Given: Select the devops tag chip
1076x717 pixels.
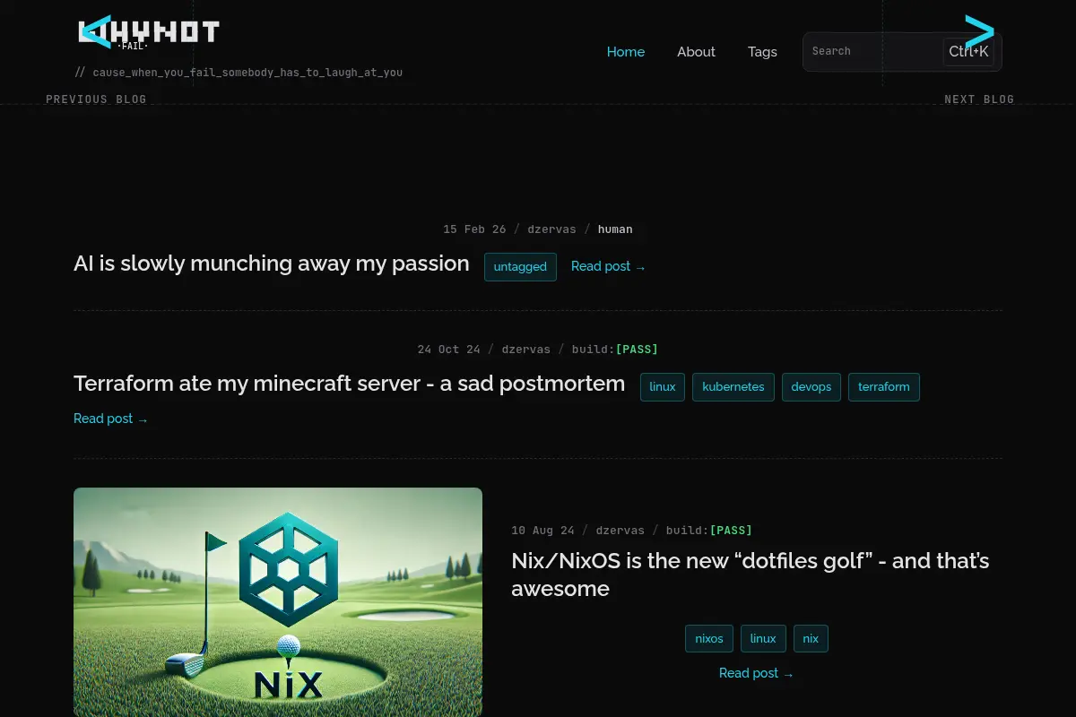Looking at the screenshot, I should (811, 387).
